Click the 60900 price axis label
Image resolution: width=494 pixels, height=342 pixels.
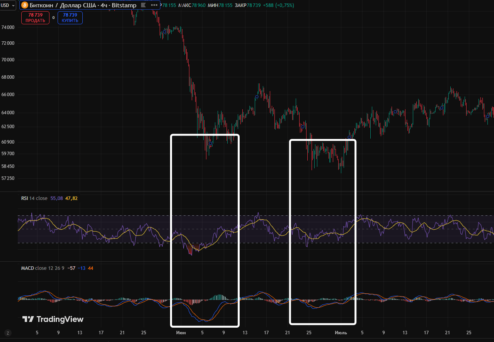(8, 142)
